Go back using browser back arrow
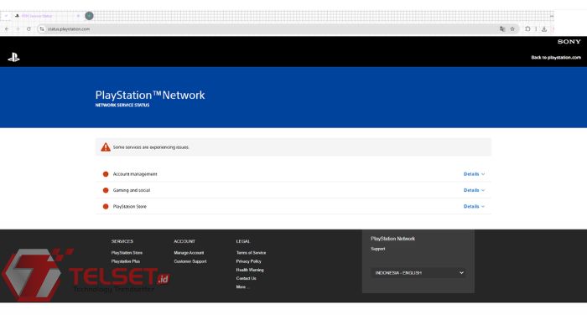This screenshot has height=330, width=587. click(7, 28)
